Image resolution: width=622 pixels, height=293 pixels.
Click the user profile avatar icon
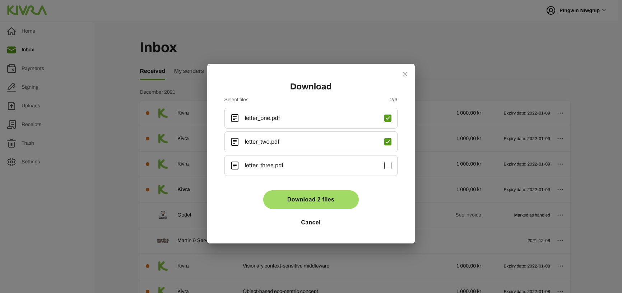tap(551, 10)
